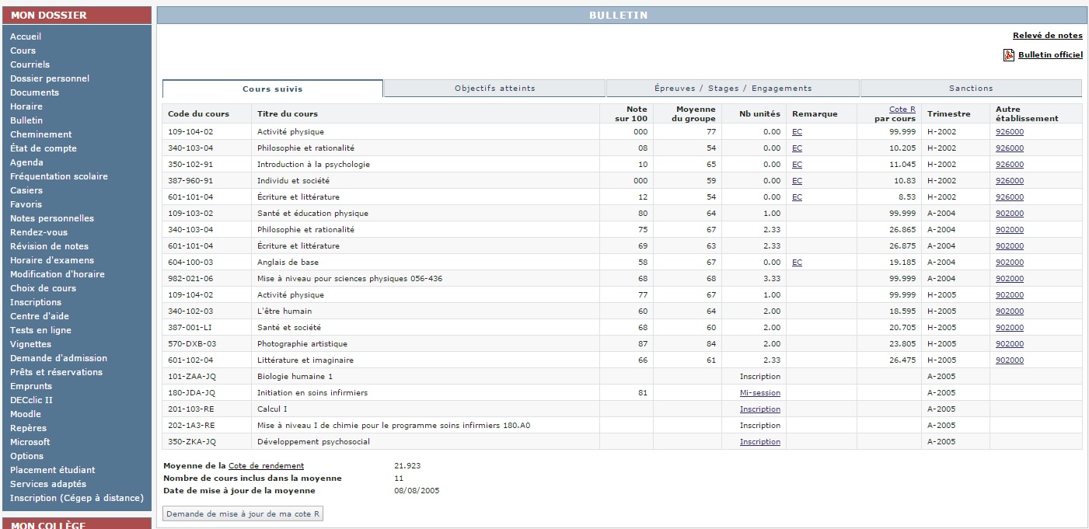Open Moodle from the sidebar menu

click(x=26, y=414)
